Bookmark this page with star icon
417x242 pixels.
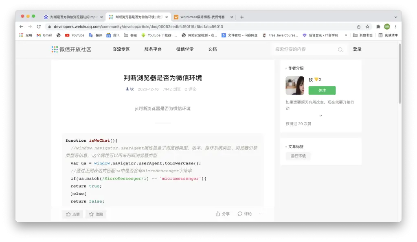click(367, 26)
